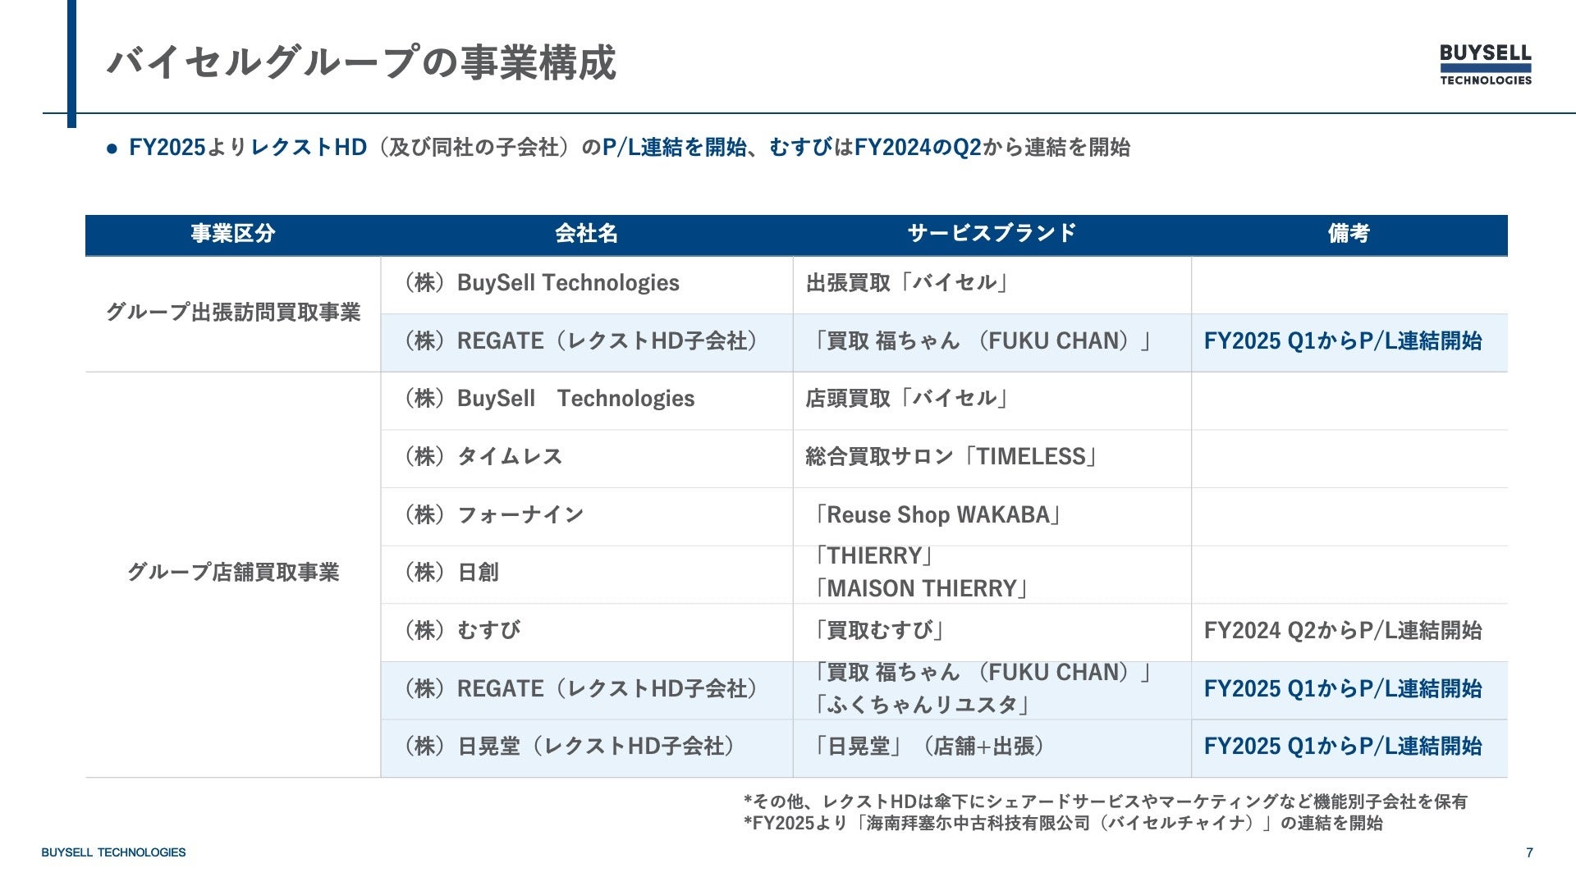Click the 「買取むすび」 brand cell
The width and height of the screenshot is (1576, 886).
[x=878, y=631]
